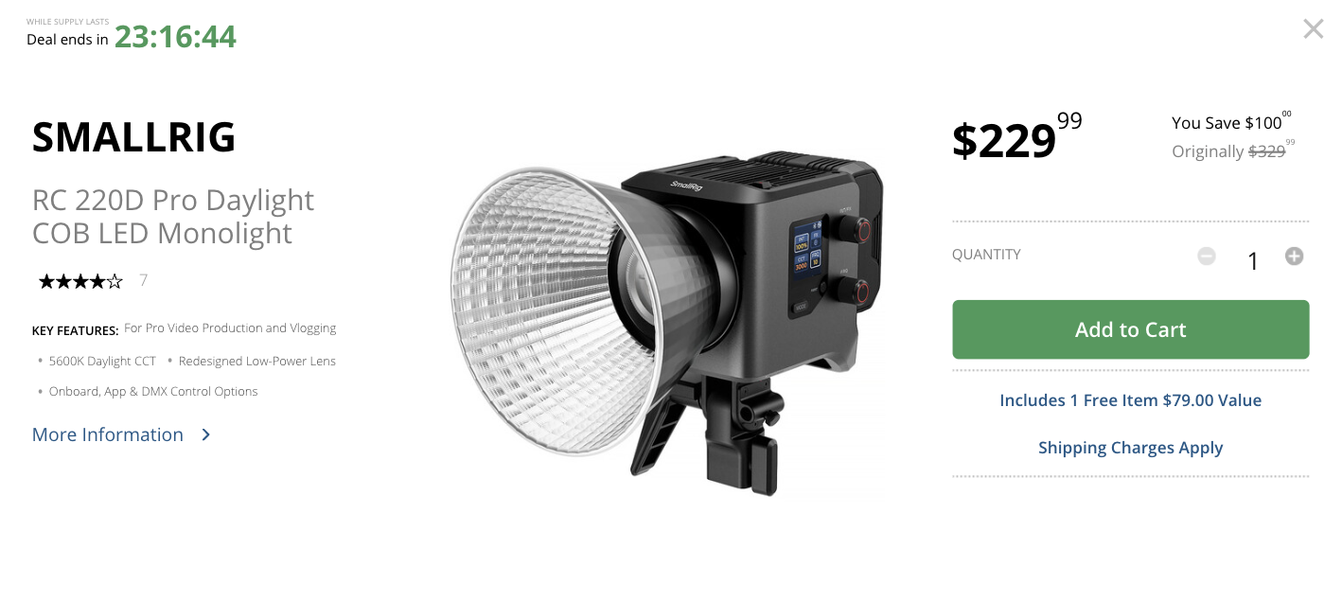
Task: Click the RC 220D Pro Daylight title
Action: pyautogui.click(x=173, y=217)
